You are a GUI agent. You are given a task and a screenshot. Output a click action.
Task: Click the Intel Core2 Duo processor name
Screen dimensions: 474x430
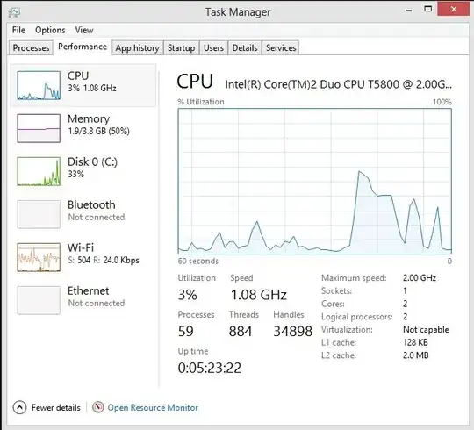click(x=339, y=84)
